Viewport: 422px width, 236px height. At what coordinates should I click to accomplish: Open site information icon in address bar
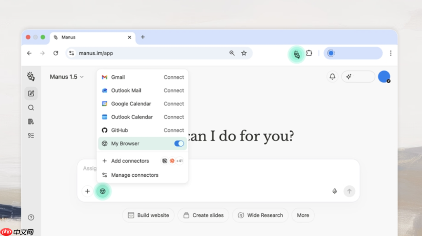(x=72, y=53)
